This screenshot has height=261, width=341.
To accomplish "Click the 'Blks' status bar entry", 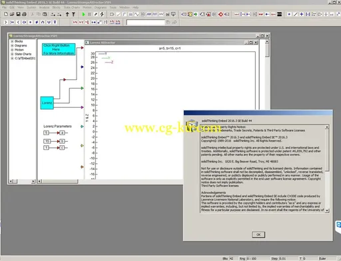I will coord(225,258).
